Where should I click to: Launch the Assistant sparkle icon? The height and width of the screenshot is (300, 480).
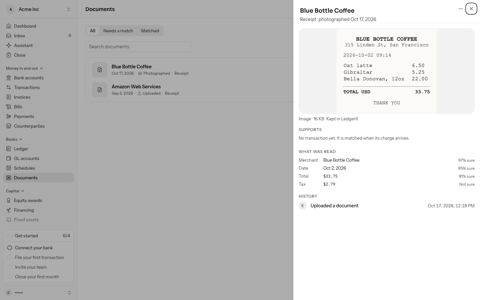[x=9, y=45]
